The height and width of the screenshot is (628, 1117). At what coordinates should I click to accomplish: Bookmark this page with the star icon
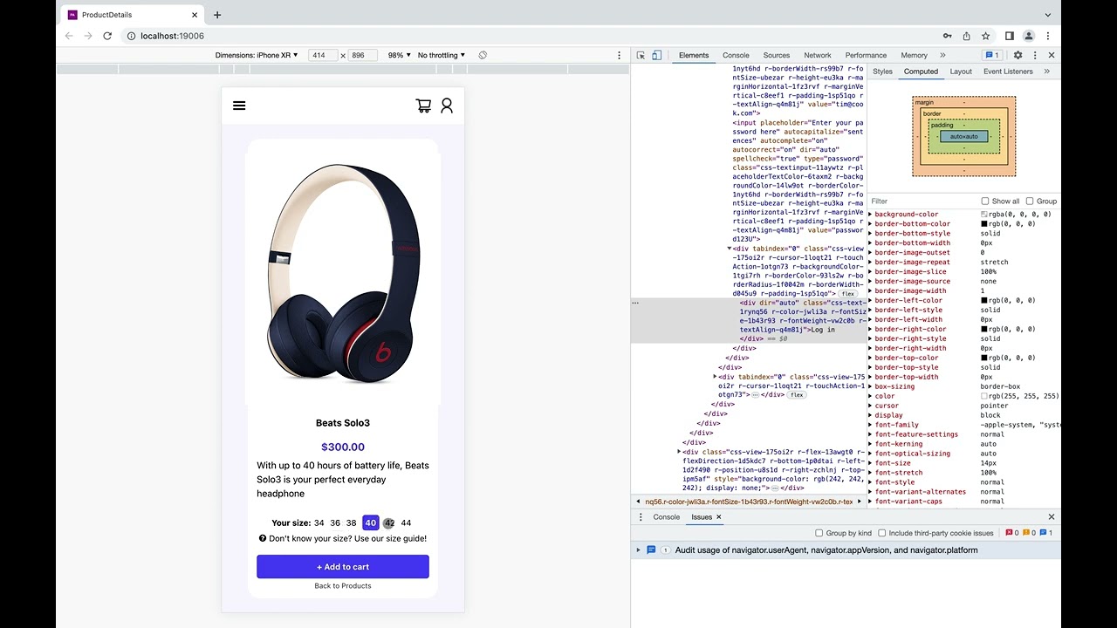click(x=985, y=36)
